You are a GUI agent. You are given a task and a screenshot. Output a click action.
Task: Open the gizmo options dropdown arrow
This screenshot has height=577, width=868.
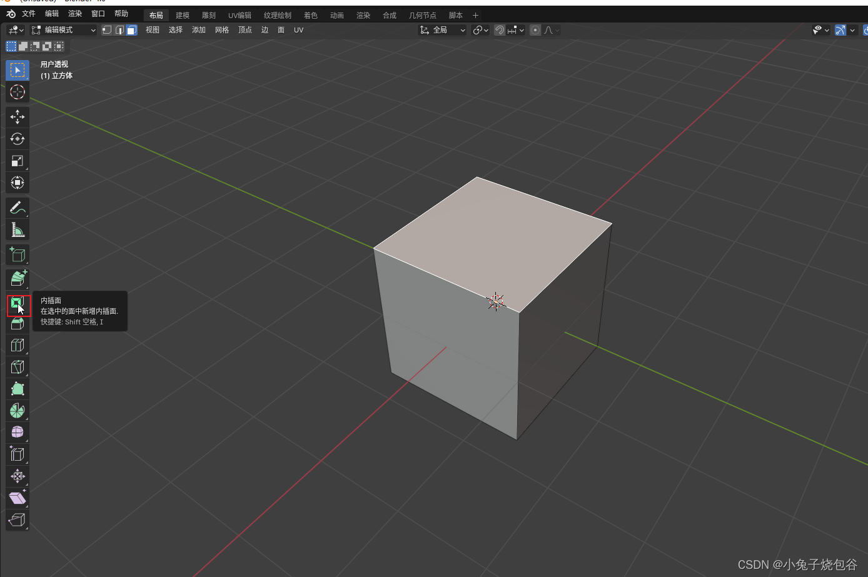[852, 30]
